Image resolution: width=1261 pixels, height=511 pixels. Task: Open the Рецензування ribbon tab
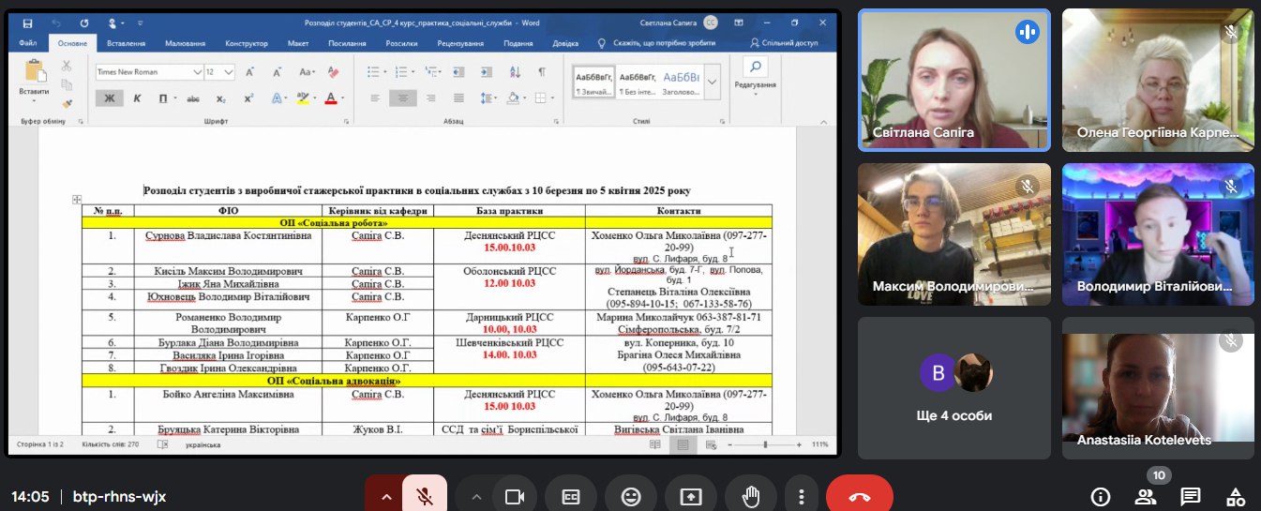460,43
